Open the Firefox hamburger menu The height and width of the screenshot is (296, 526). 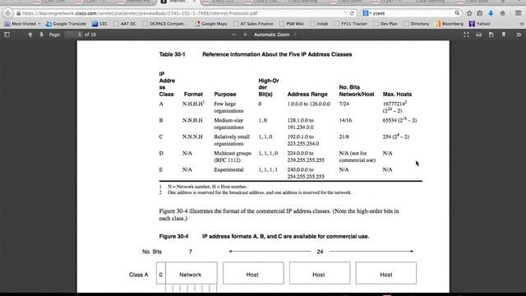point(518,13)
